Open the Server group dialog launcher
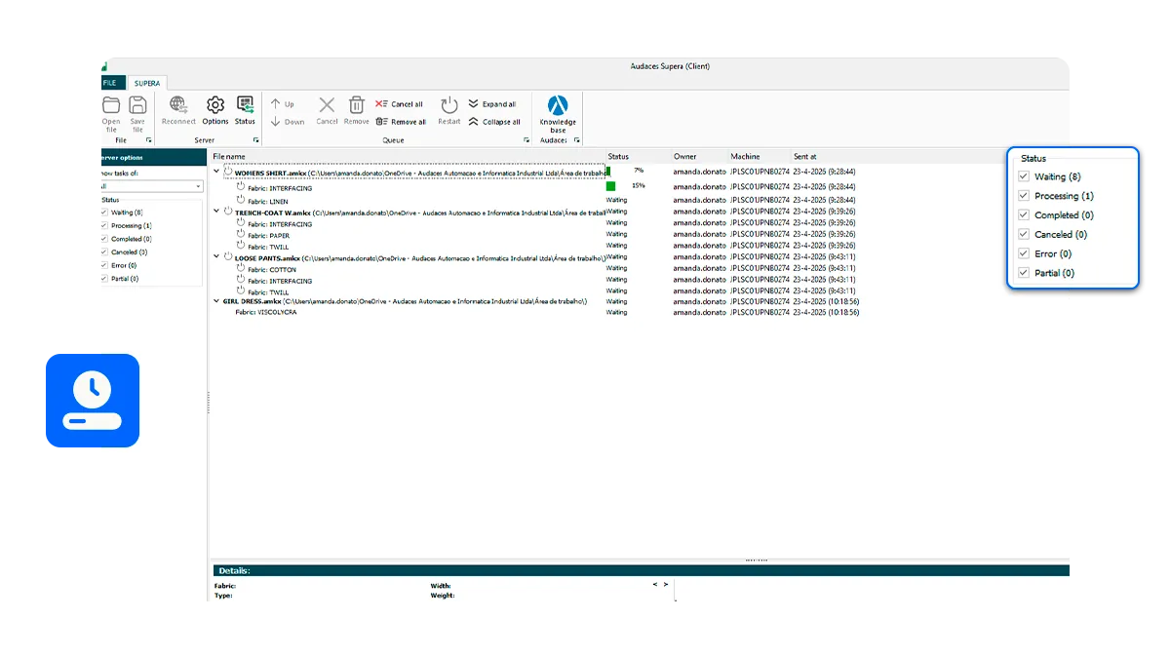Screen dimensions: 1170x658 click(256, 140)
